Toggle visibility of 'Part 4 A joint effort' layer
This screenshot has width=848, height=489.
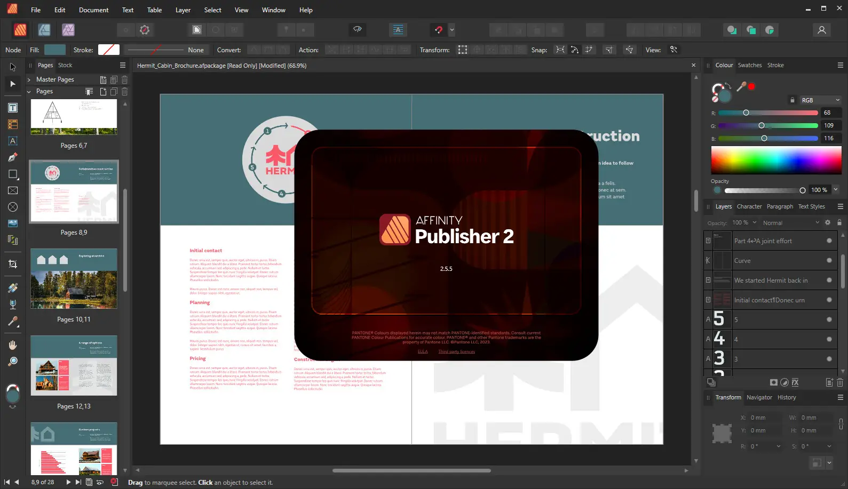coord(829,241)
